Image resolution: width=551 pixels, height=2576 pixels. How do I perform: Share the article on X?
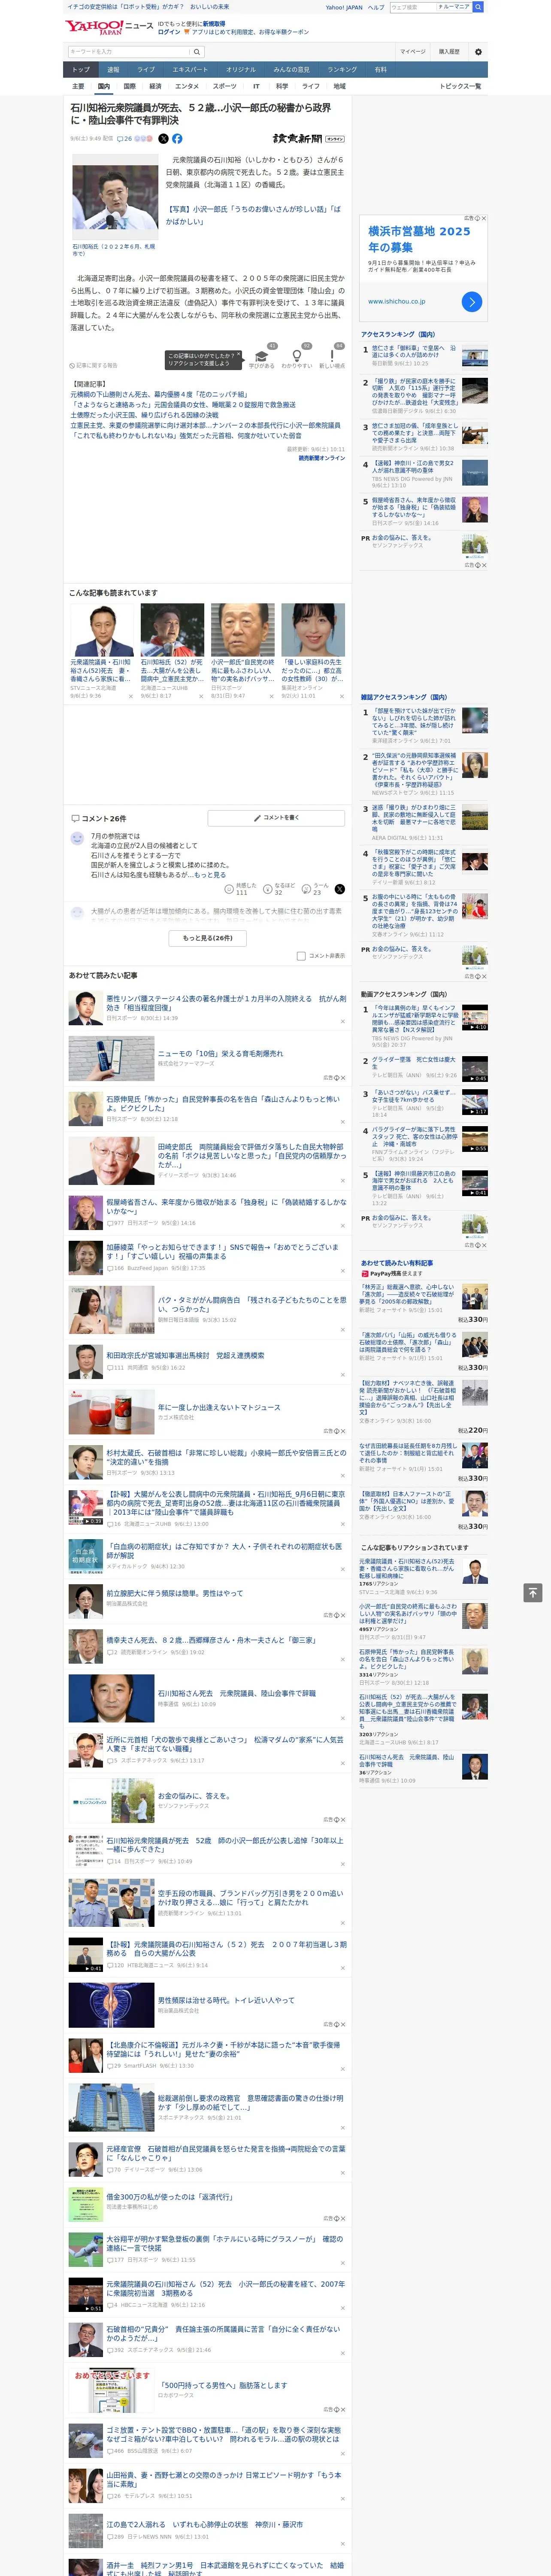[x=163, y=139]
